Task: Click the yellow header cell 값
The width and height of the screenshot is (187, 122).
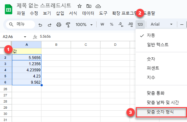Action: pos(27,51)
